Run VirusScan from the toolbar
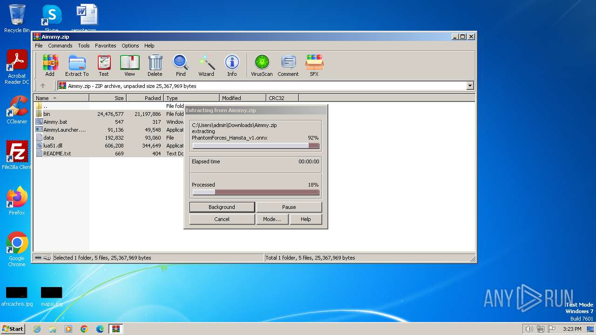 262,65
